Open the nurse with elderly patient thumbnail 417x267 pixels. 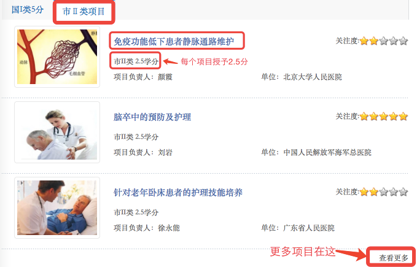pyautogui.click(x=57, y=132)
